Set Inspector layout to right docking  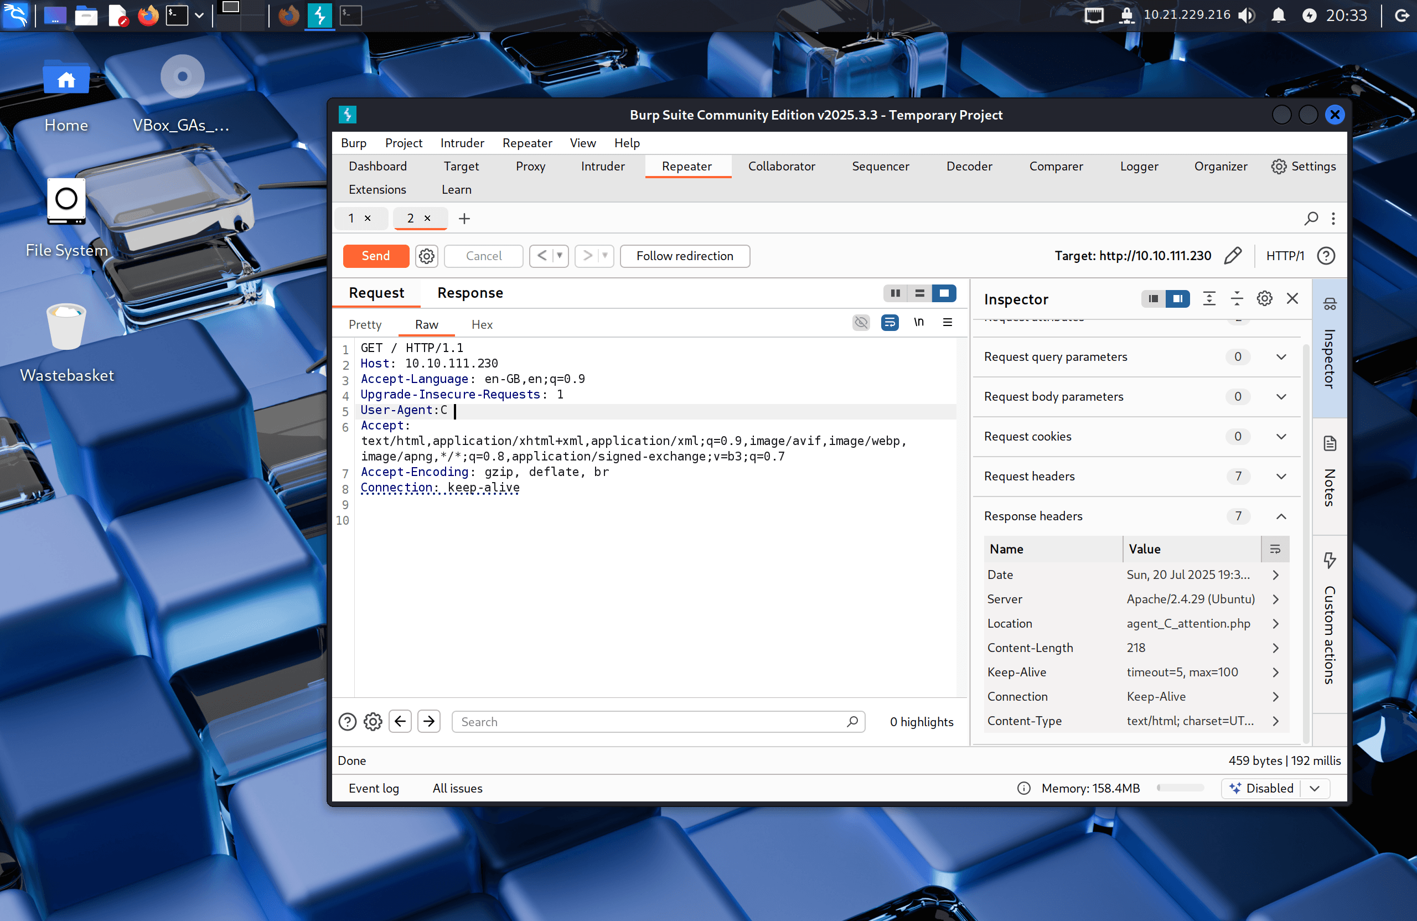point(1178,299)
